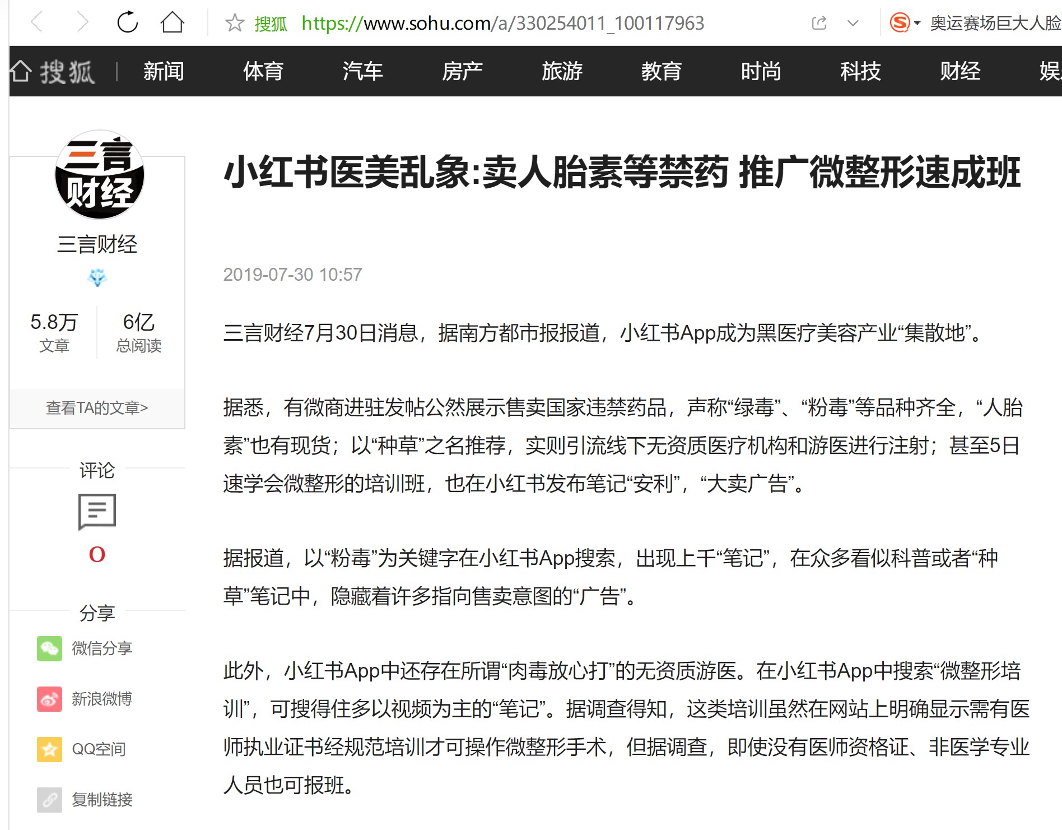Click the WeChat share icon
Image resolution: width=1062 pixels, height=830 pixels.
tap(50, 648)
